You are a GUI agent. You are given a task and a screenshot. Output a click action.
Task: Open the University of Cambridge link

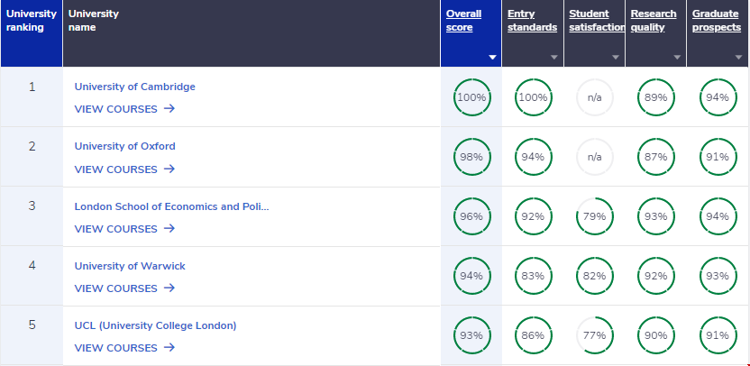coord(134,87)
